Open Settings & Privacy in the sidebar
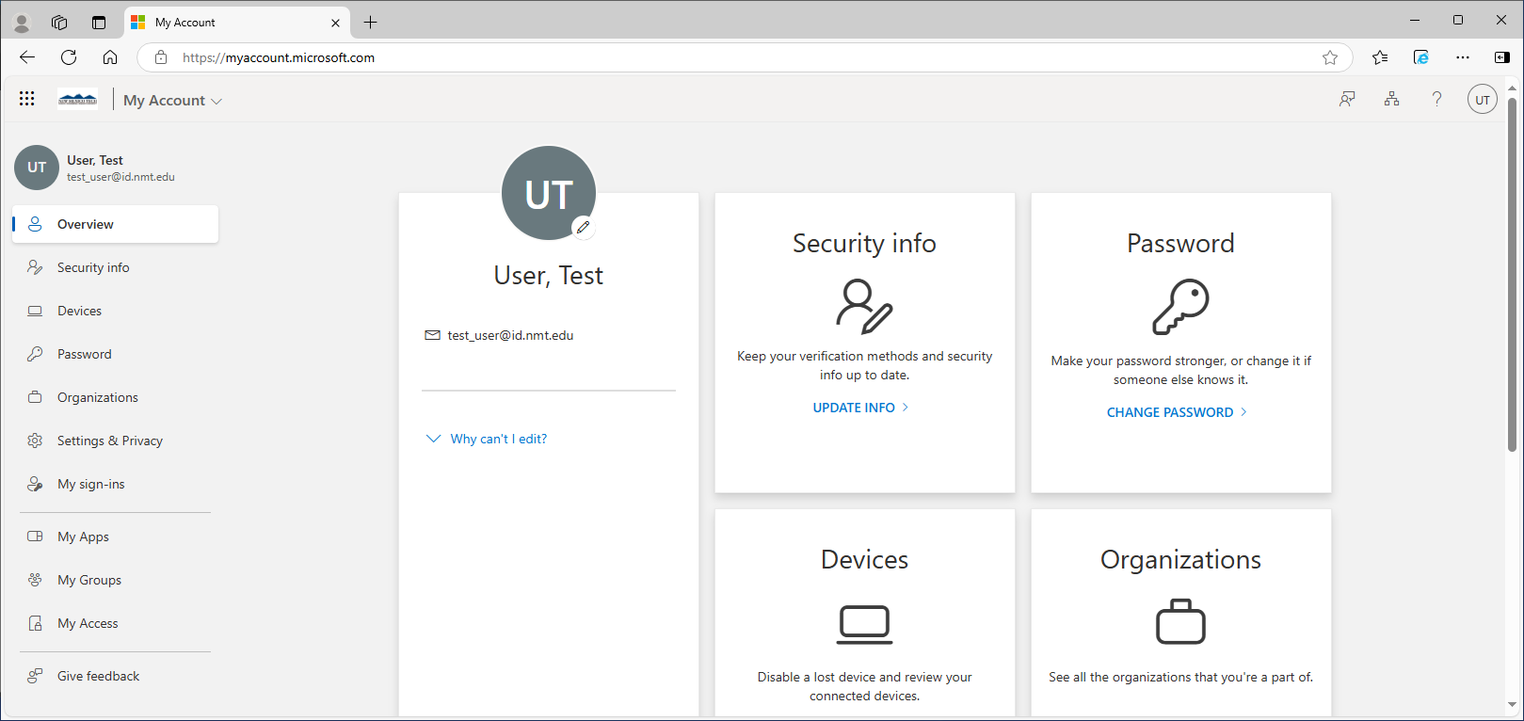 [x=109, y=441]
